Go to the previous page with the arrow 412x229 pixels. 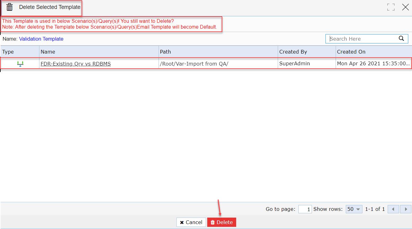[x=393, y=209]
